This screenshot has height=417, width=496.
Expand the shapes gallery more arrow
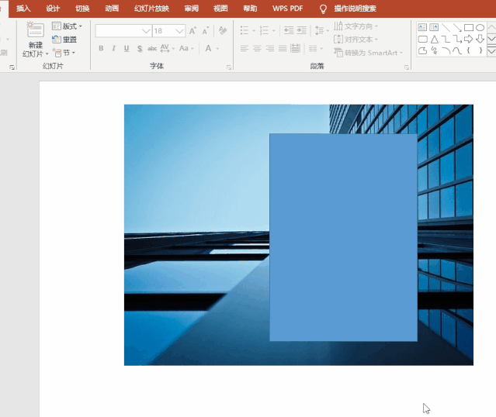(x=491, y=51)
